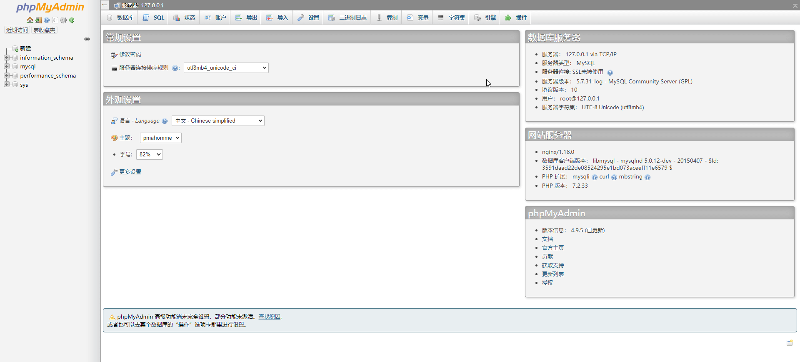
Task: Click the 查找原因 link in warning
Action: click(269, 317)
